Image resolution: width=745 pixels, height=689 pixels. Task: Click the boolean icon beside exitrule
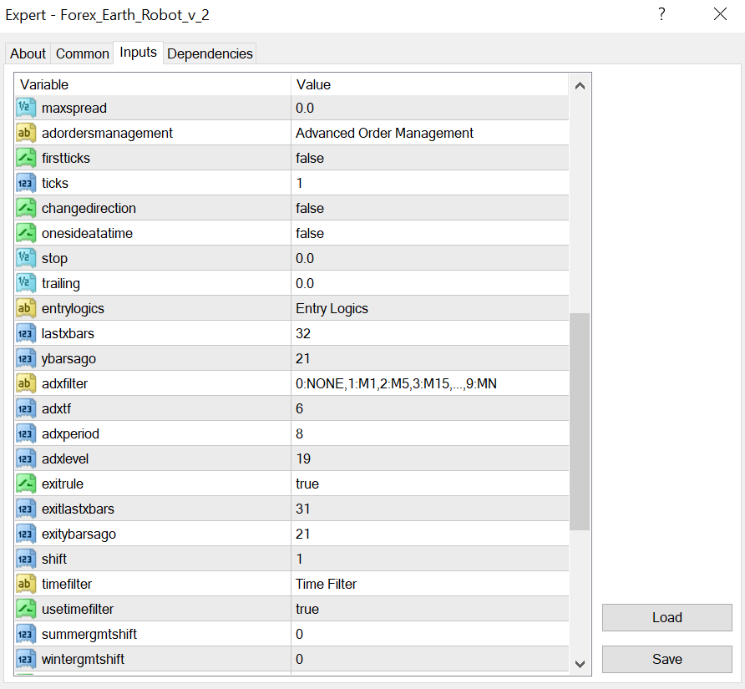[26, 484]
